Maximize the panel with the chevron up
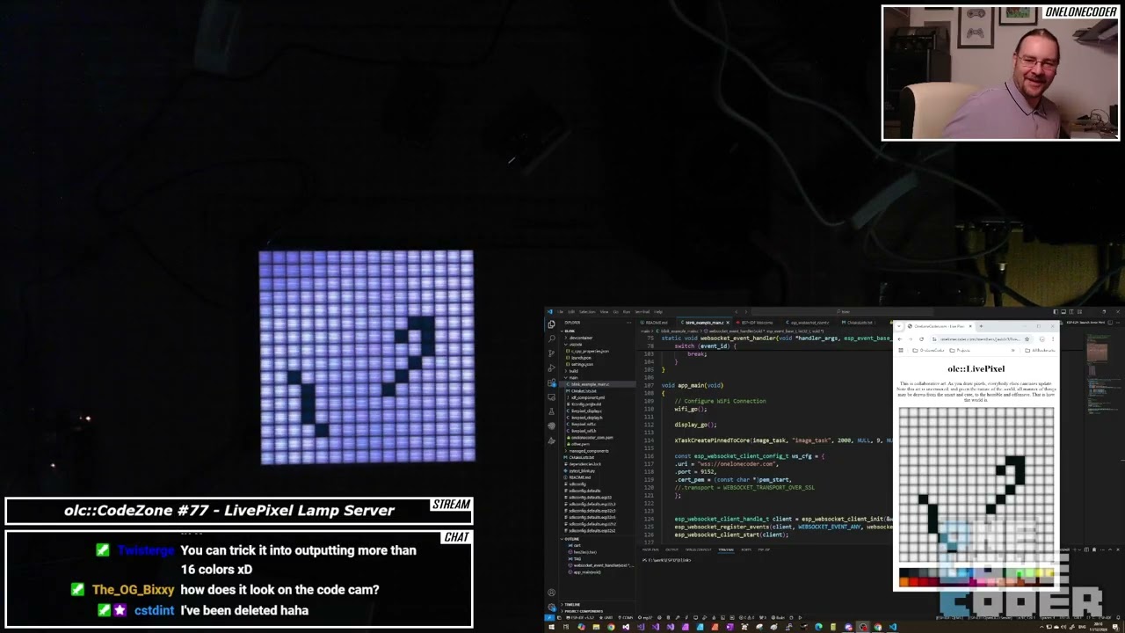This screenshot has height=633, width=1125. (1110, 549)
